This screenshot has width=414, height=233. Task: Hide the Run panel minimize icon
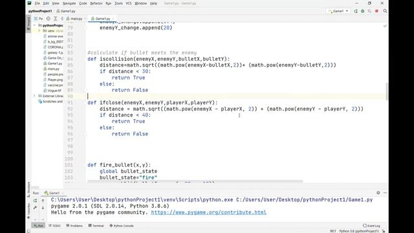[x=385, y=193]
